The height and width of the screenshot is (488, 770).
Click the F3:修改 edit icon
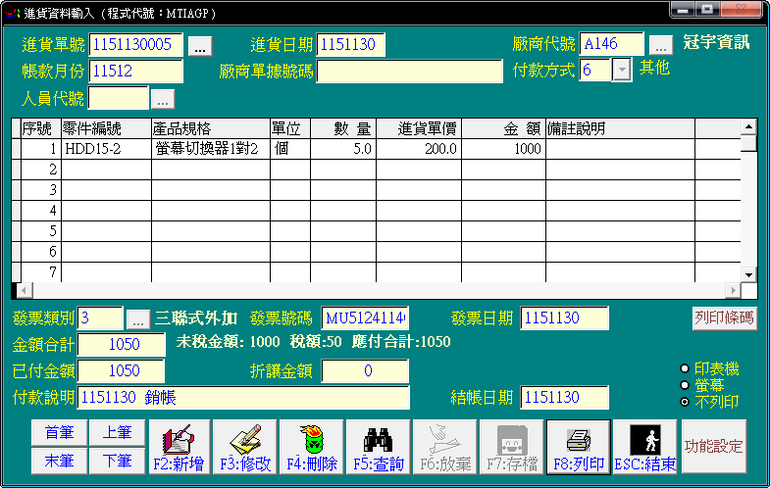[245, 447]
